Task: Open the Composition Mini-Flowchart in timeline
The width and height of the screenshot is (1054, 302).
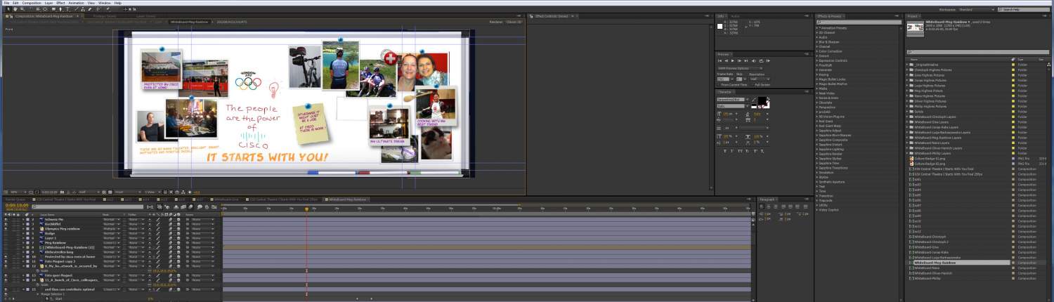Action: pos(150,206)
